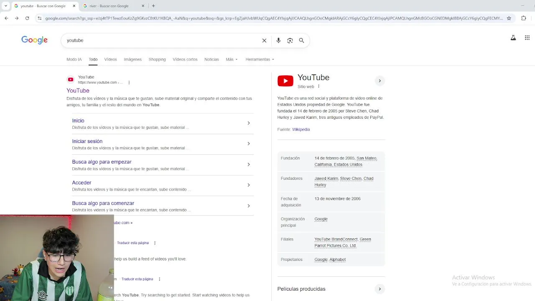Viewport: 535px width, 301px height.
Task: Open the extensions puzzle icon
Action: pyautogui.click(x=523, y=18)
